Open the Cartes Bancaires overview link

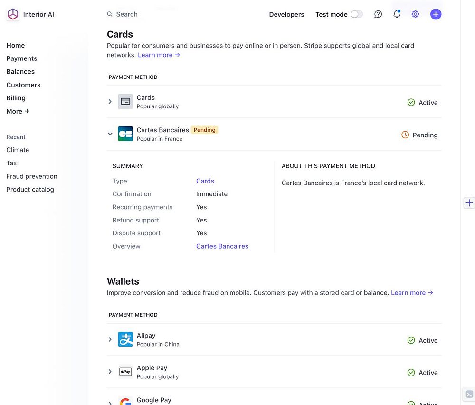pos(222,246)
